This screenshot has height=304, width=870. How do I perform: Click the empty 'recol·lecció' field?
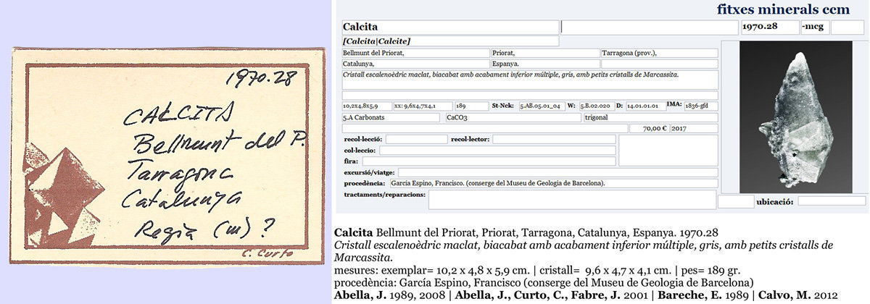(416, 139)
